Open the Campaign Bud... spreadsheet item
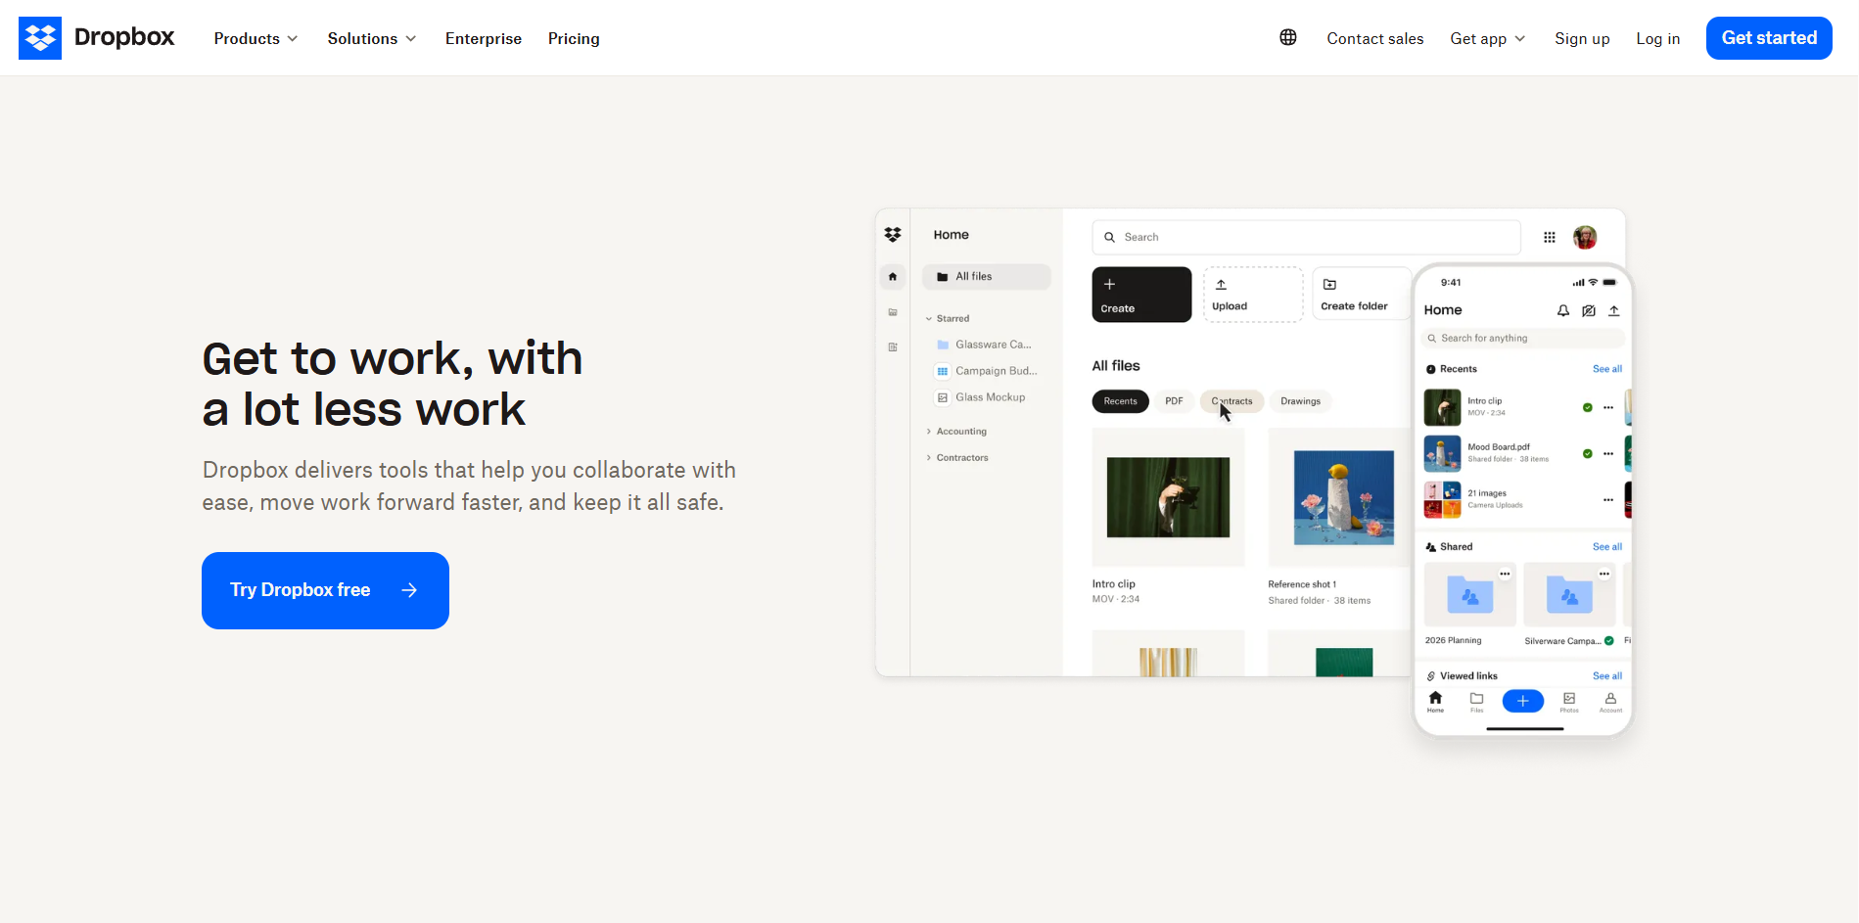This screenshot has width=1859, height=923. click(x=987, y=371)
